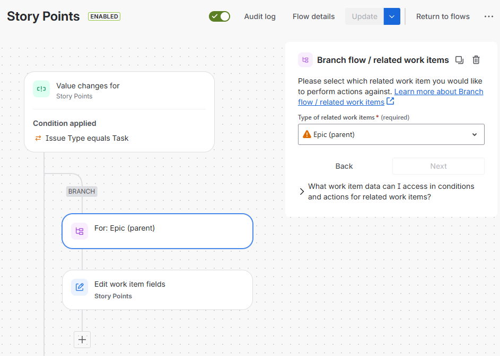Toggle the flow enabled switch off
The height and width of the screenshot is (356, 500).
point(220,16)
